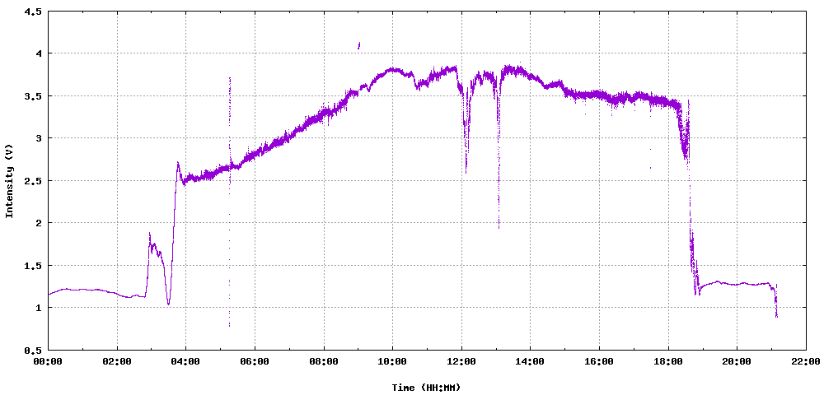Click the 4 y-axis tick label
This screenshot has height=395, width=824.
click(39, 53)
